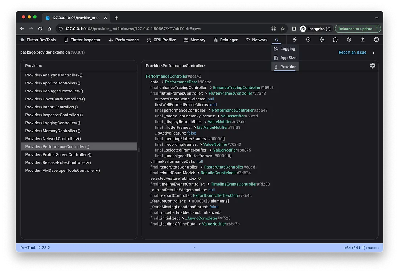Expand the _recordingFrames ValueNotifier

point(201,145)
